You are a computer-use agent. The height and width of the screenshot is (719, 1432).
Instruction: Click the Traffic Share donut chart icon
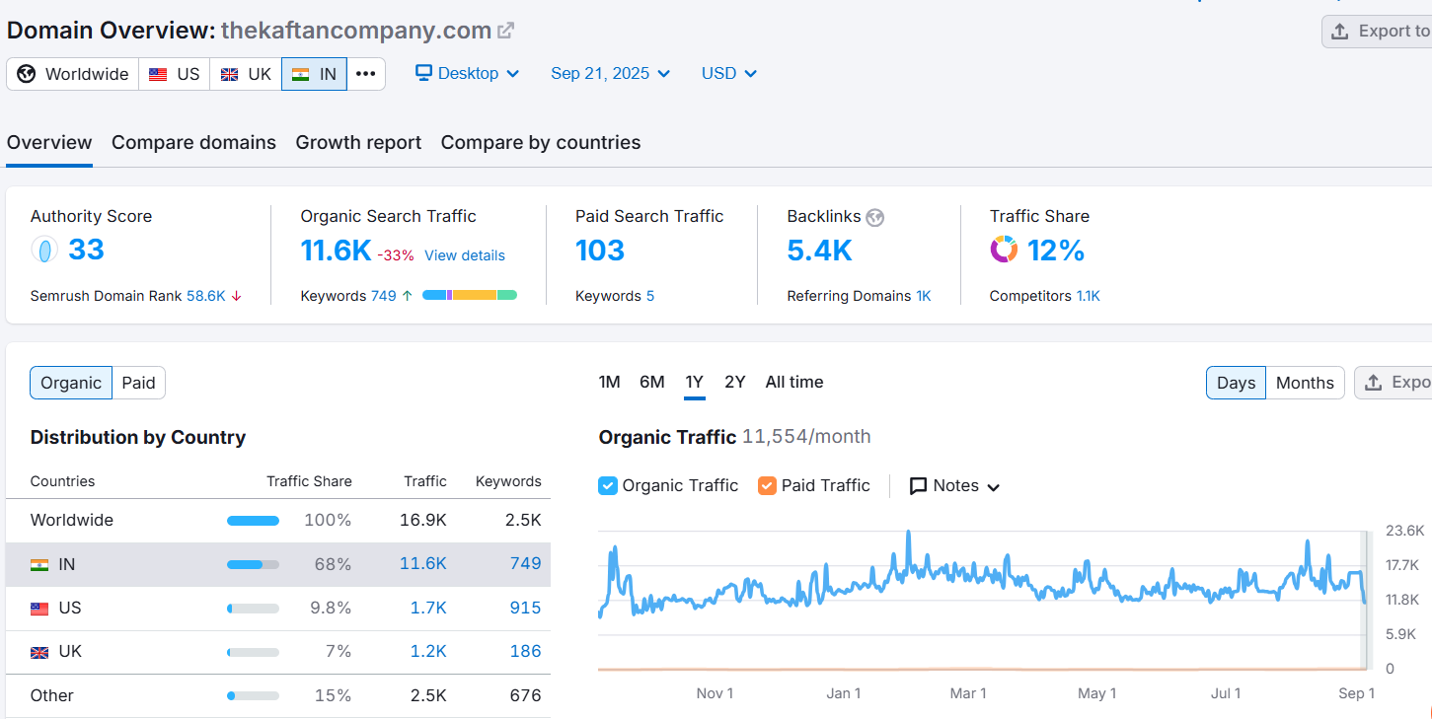[1004, 250]
